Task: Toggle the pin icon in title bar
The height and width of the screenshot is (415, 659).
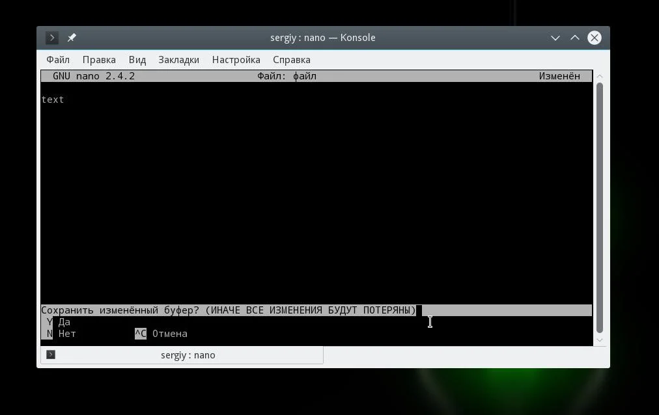Action: click(x=72, y=38)
